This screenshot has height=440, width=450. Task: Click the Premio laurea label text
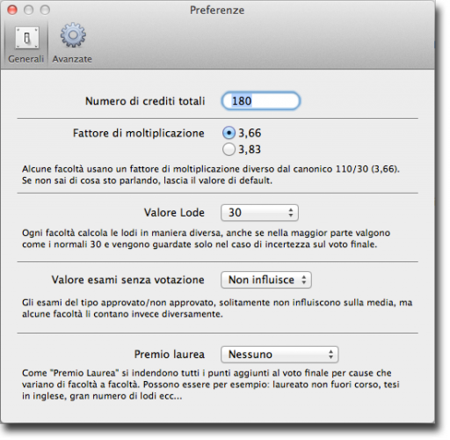click(170, 355)
